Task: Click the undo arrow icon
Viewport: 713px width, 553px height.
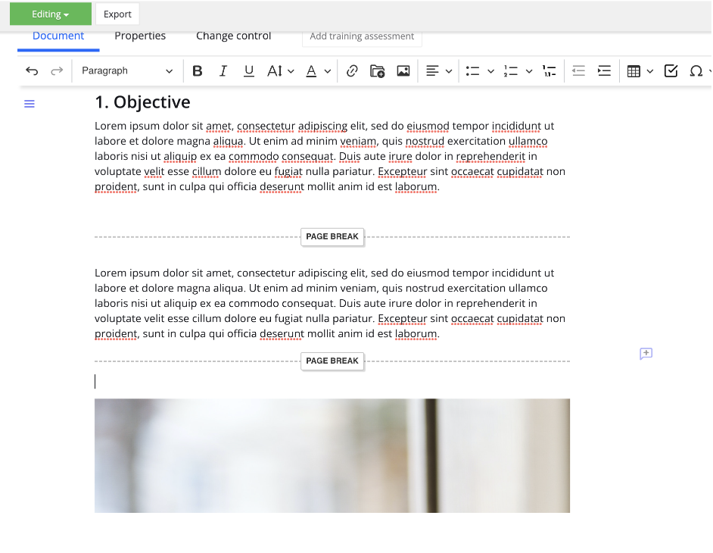Action: point(32,71)
